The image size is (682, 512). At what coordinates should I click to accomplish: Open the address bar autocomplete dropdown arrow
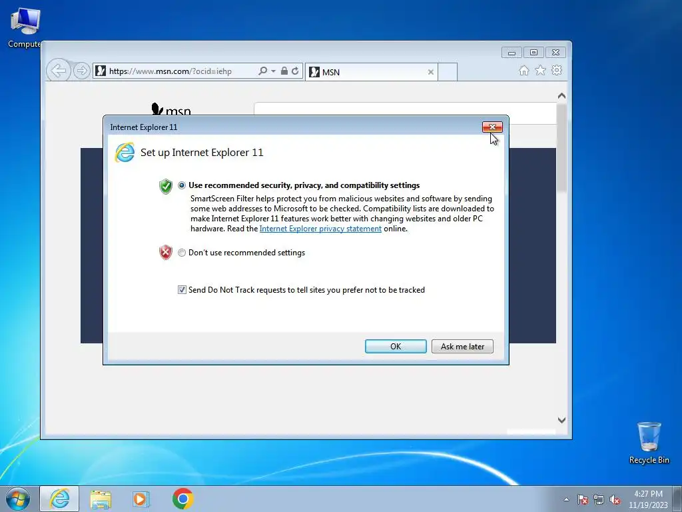(273, 71)
